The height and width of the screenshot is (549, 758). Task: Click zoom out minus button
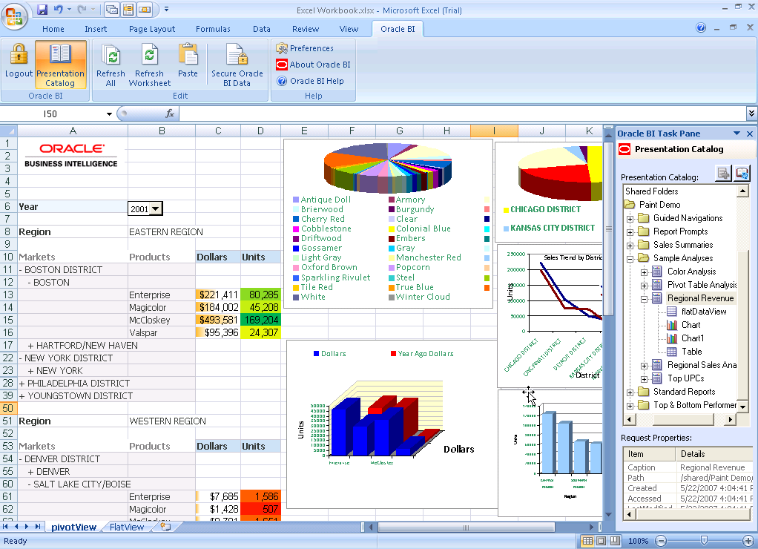(662, 541)
